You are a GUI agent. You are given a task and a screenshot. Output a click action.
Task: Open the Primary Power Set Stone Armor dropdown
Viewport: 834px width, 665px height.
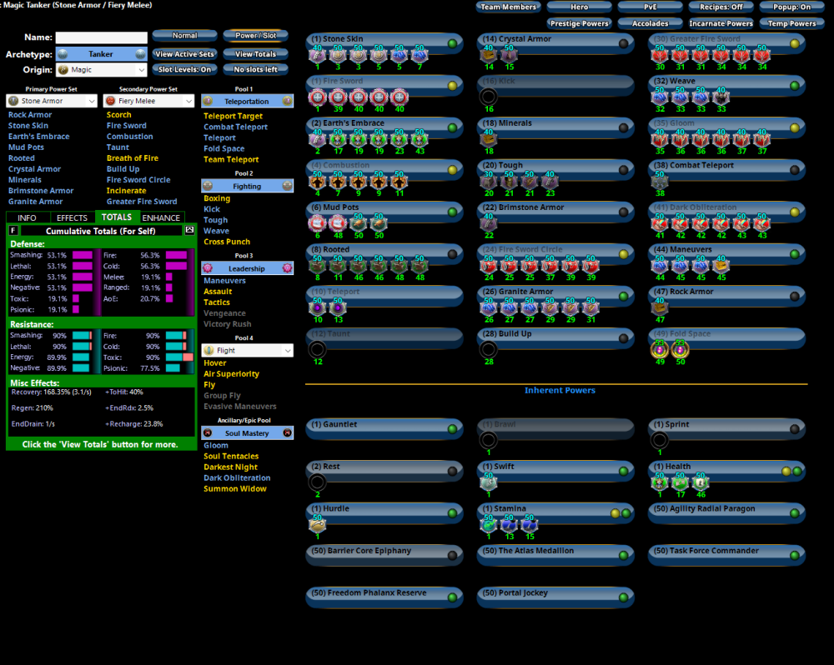(x=53, y=101)
